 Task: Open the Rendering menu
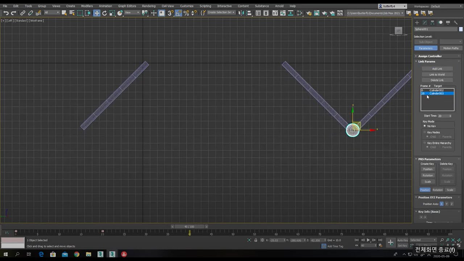(x=149, y=6)
